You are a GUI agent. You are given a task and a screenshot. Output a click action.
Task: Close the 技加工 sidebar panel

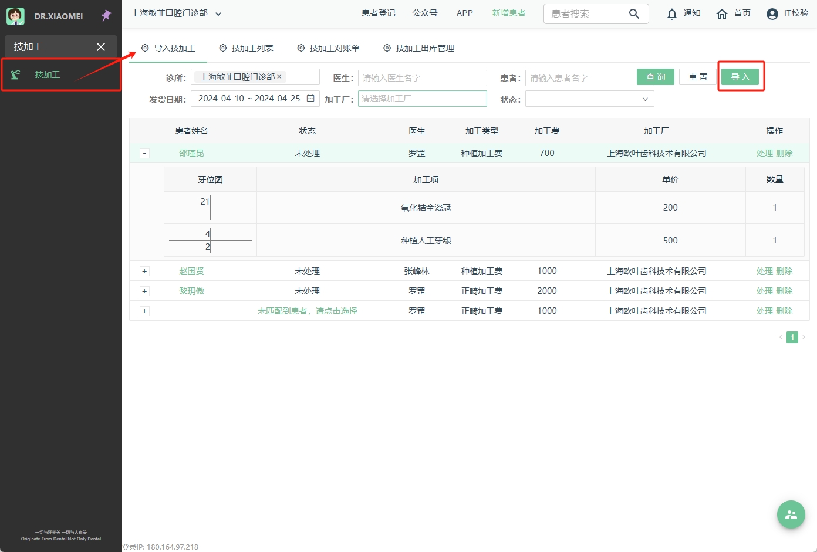(x=101, y=47)
